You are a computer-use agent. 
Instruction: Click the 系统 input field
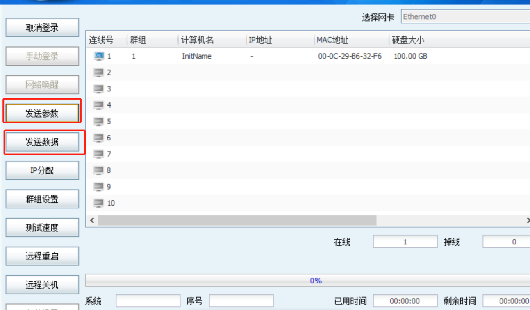coord(148,301)
